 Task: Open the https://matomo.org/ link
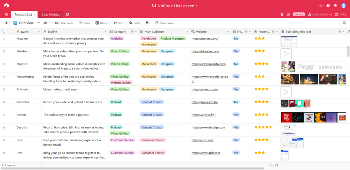point(205,39)
